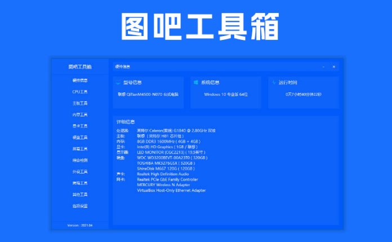This screenshot has width=392, height=242.
Task: Select 主板工具 in the sidebar
Action: [x=80, y=103]
